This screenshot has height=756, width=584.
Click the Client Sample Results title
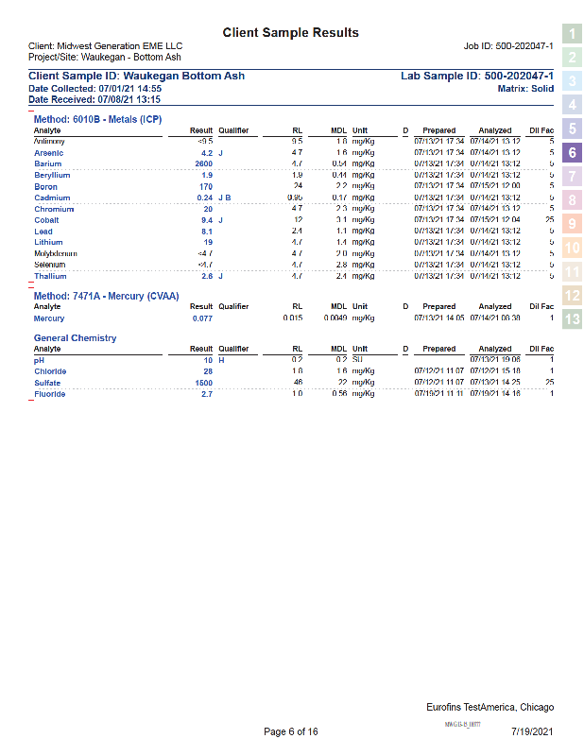[x=290, y=33]
